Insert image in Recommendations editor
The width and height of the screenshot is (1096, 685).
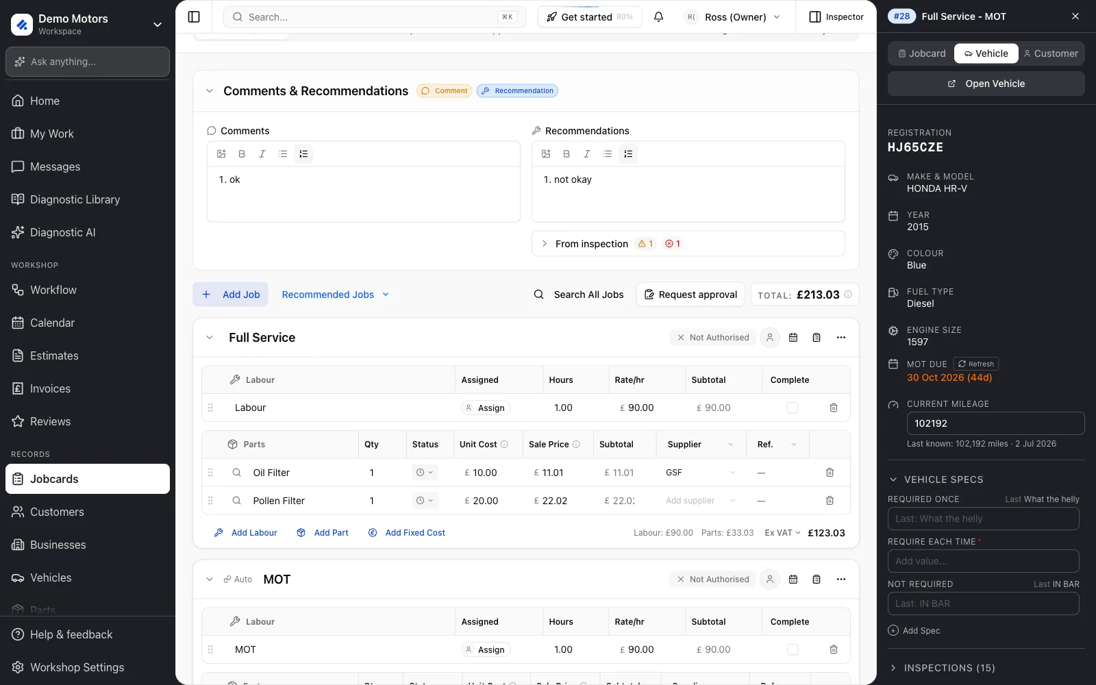pos(546,154)
